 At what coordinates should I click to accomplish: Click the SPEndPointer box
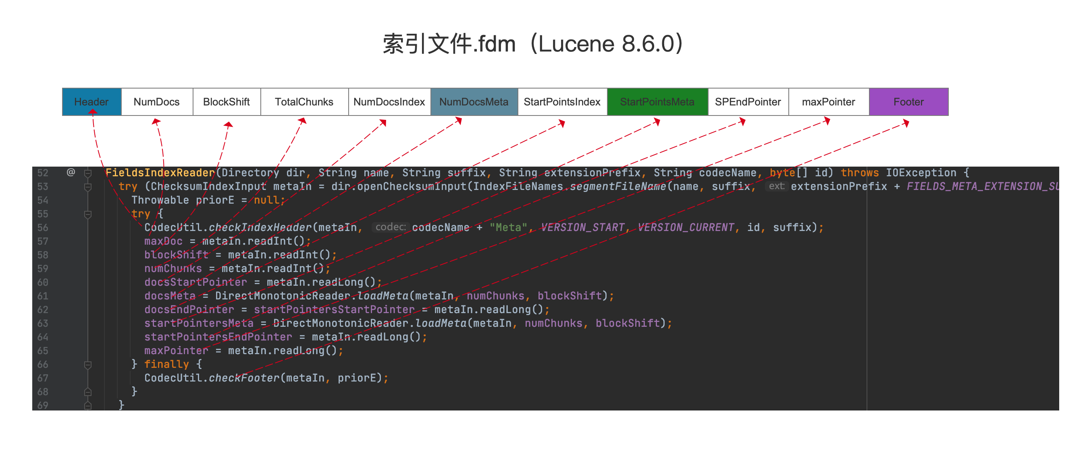point(748,102)
